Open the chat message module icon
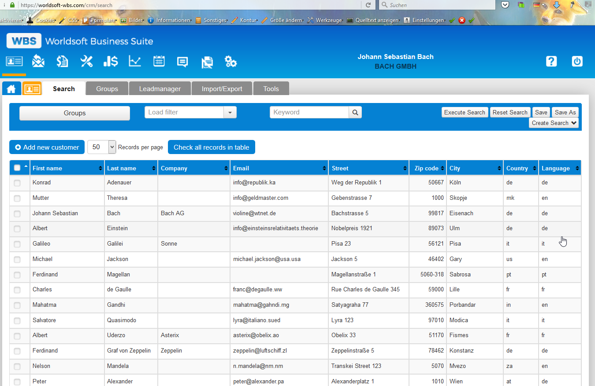 [x=182, y=62]
